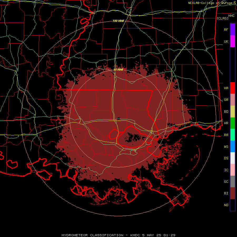Click the GR pink legend swatch
Screen dimensions: 237x237
pyautogui.click(x=233, y=100)
